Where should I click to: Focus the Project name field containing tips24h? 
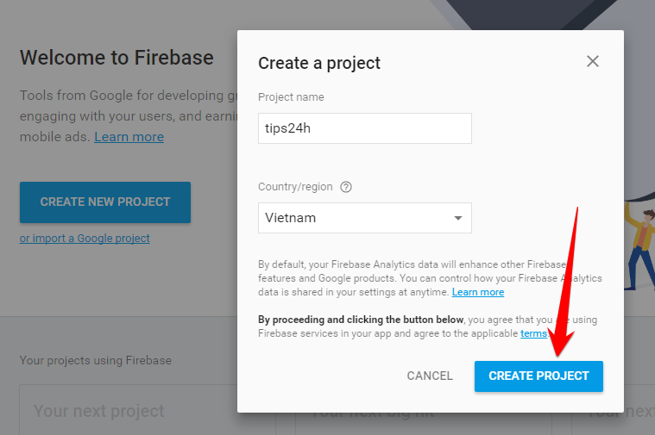[x=365, y=128]
